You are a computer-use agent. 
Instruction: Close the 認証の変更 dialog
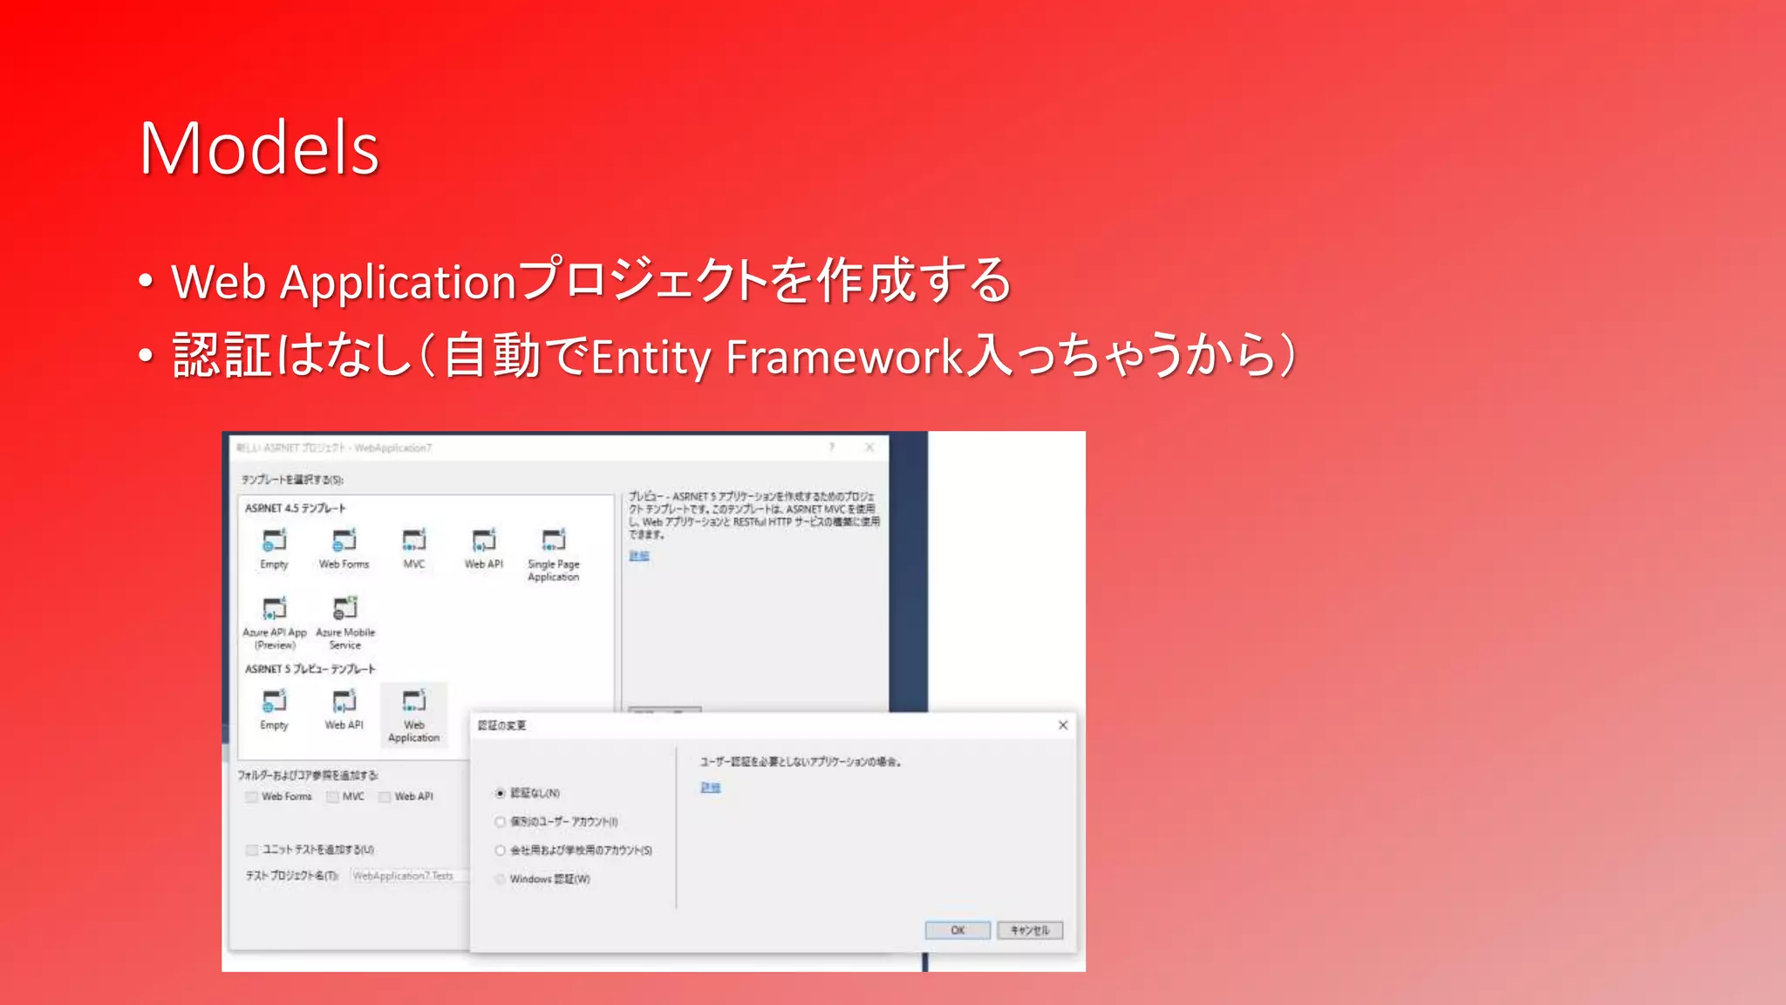[x=1063, y=725]
